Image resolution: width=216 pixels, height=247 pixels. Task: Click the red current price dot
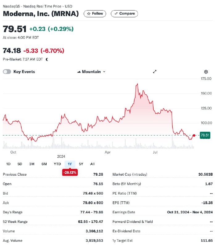coord(194,135)
